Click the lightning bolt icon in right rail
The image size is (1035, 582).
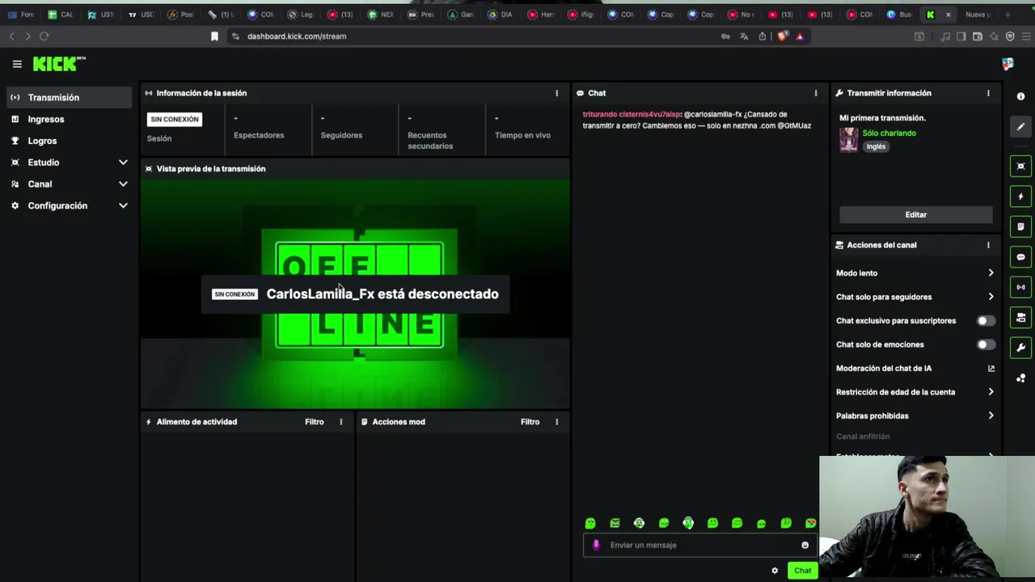click(x=1020, y=196)
